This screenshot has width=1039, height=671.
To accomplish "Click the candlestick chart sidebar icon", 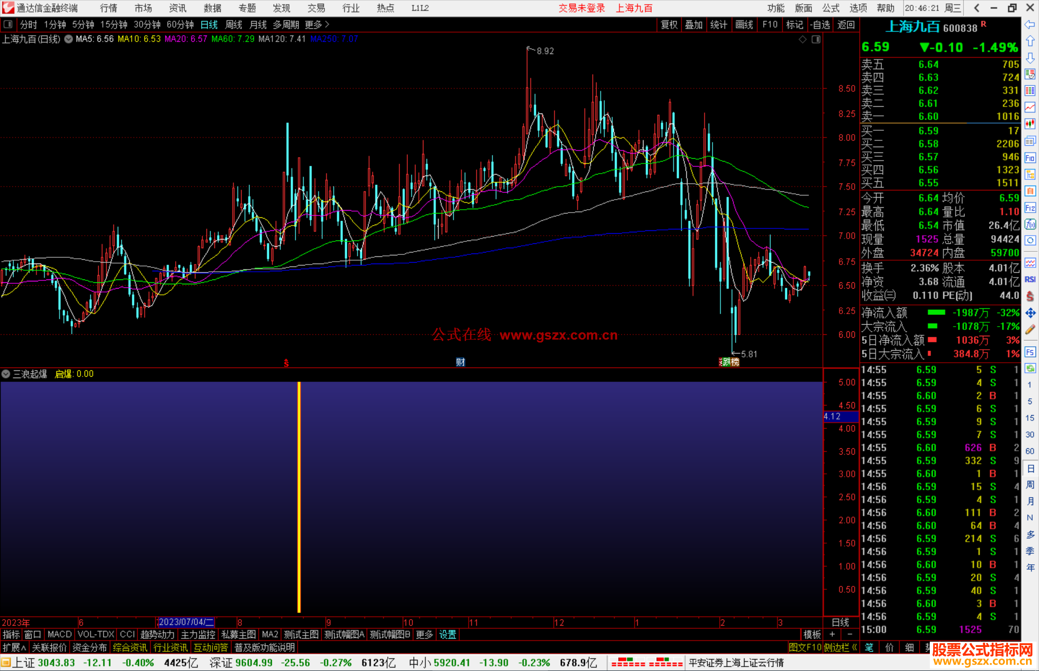I will pyautogui.click(x=1030, y=124).
